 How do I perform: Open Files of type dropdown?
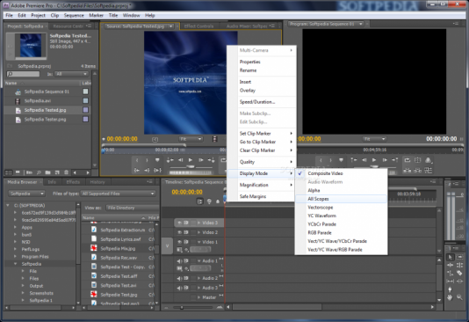[119, 194]
